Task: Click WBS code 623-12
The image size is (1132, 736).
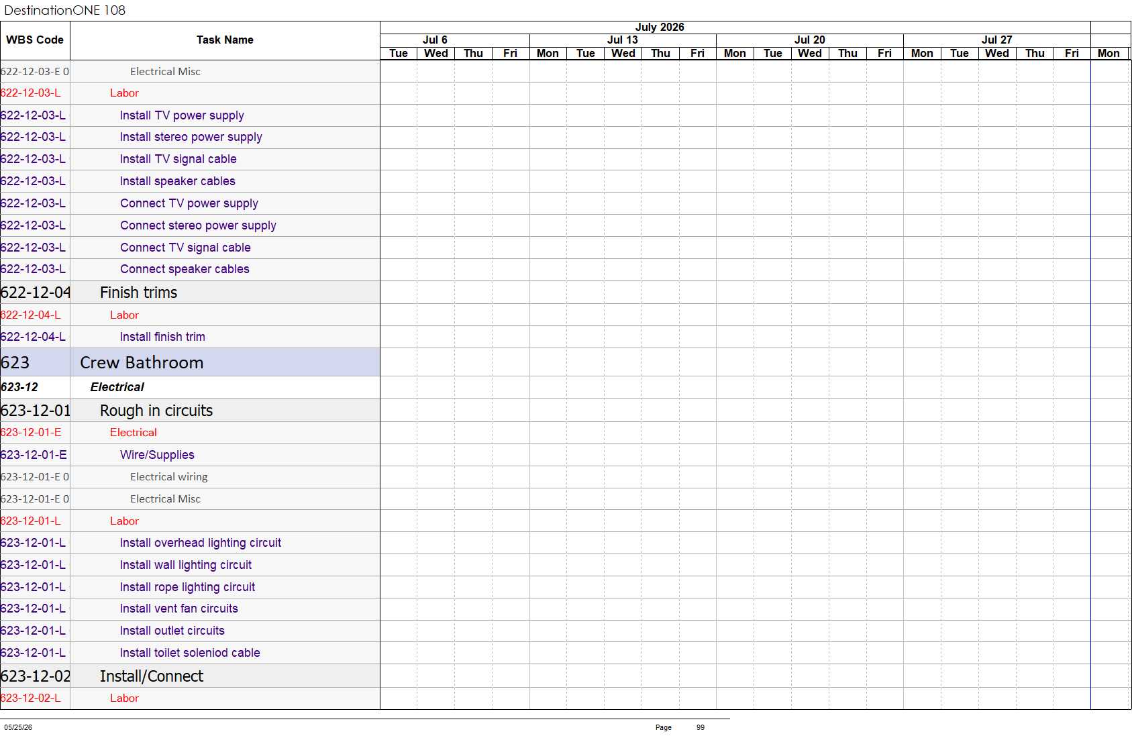Action: (19, 387)
